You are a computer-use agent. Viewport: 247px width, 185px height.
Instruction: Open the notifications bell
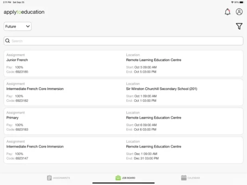[227, 12]
